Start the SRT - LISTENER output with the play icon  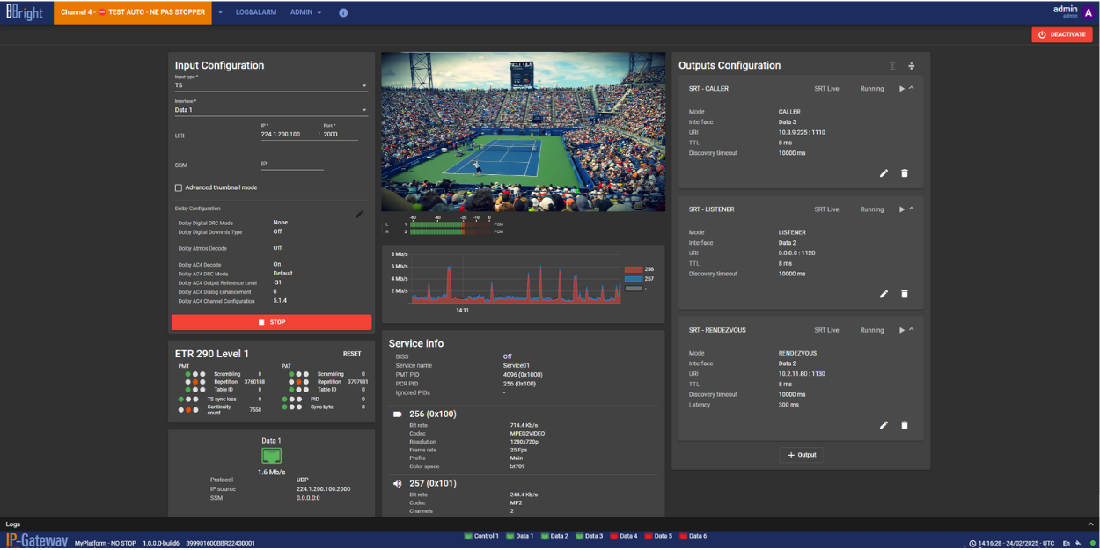coord(901,209)
